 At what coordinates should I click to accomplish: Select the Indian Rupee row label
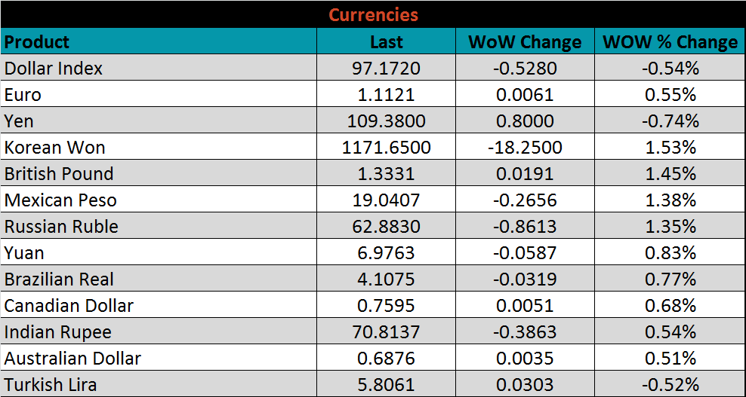click(x=58, y=332)
